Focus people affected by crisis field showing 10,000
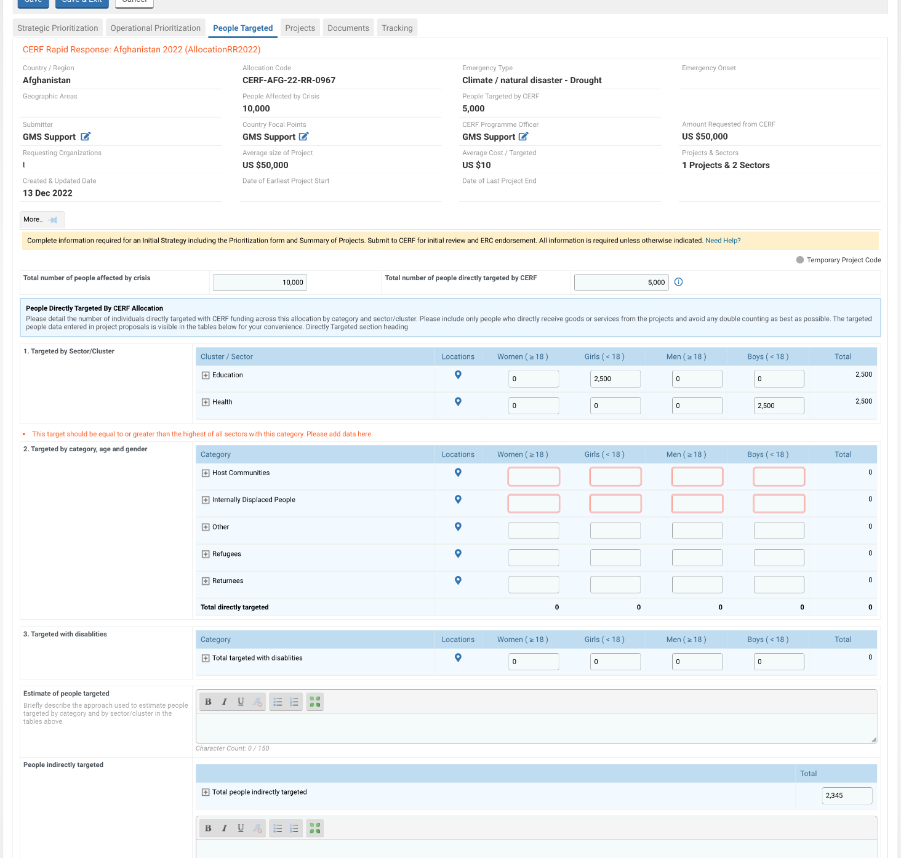This screenshot has height=858, width=901. (260, 283)
